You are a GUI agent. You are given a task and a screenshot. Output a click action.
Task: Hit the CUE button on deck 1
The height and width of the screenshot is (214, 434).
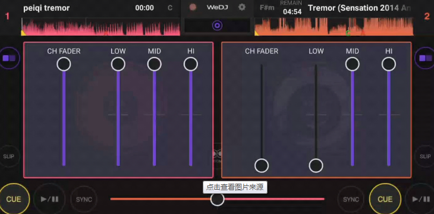14,199
